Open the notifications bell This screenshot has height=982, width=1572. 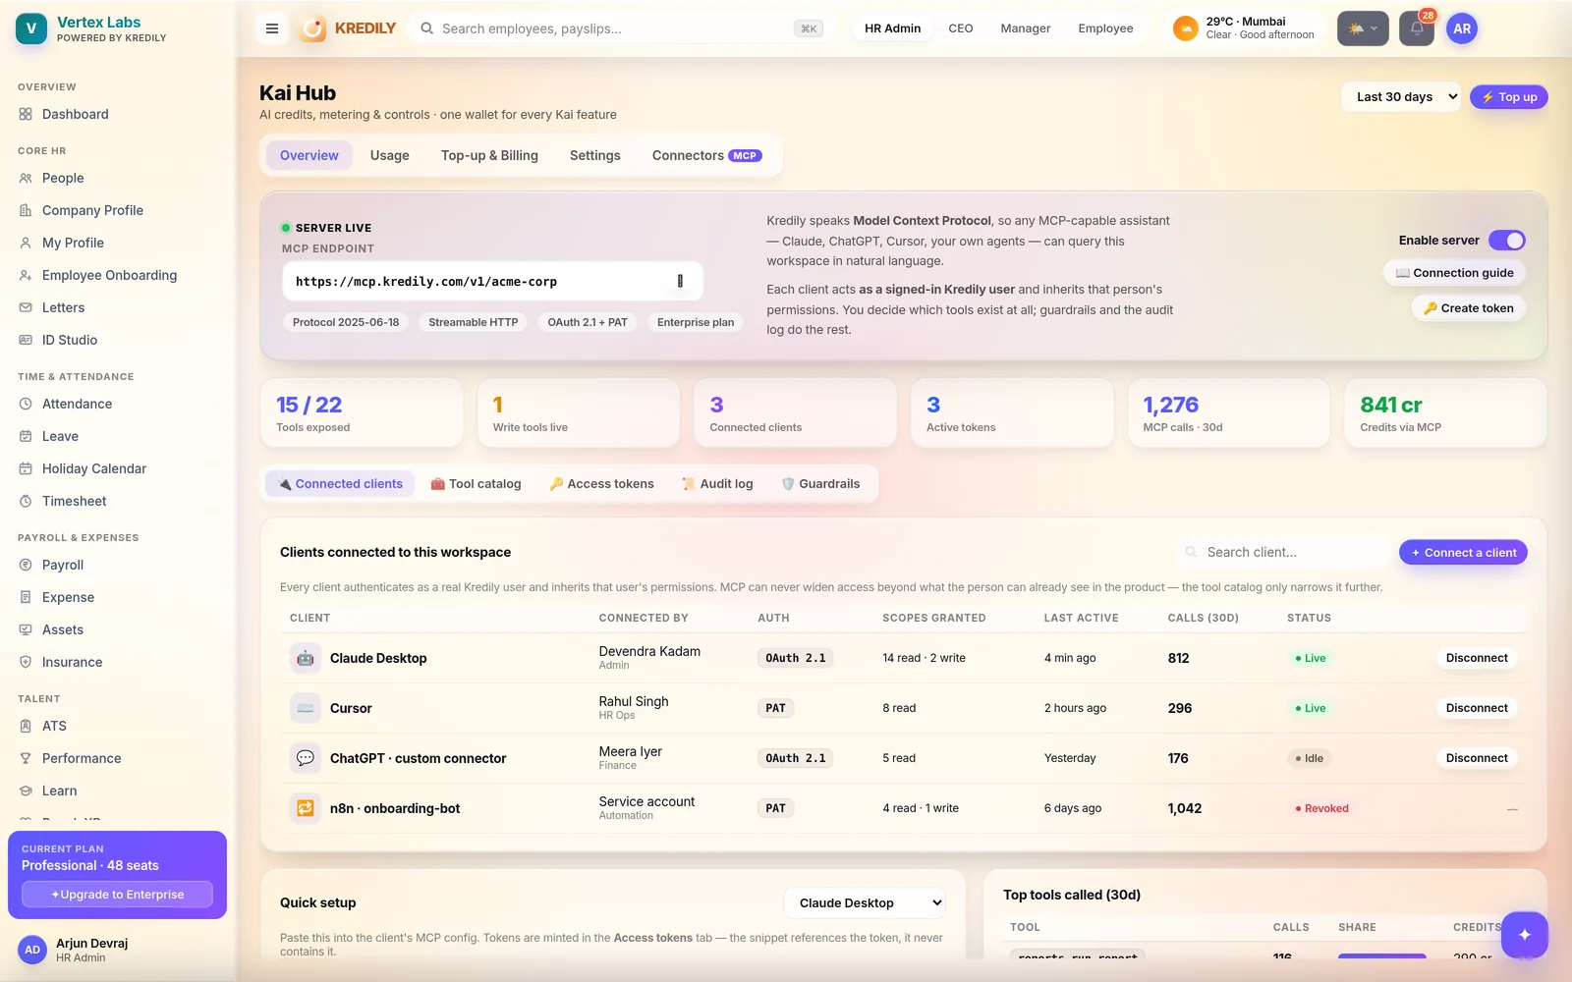[1417, 28]
